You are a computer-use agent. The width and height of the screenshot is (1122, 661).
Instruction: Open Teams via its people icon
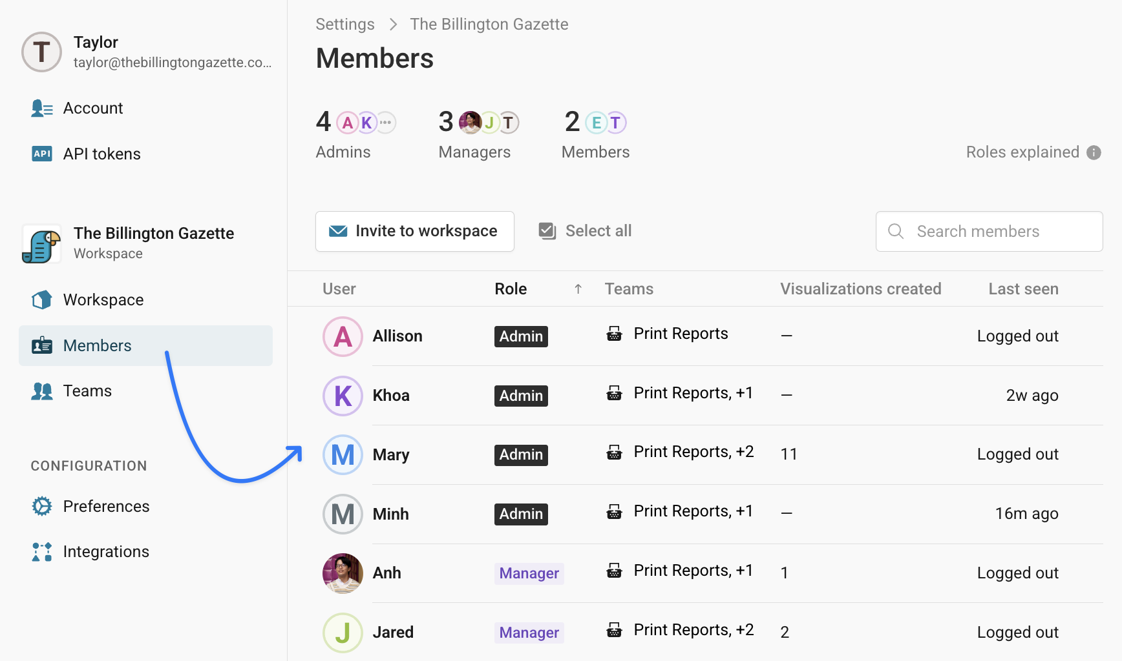point(42,391)
